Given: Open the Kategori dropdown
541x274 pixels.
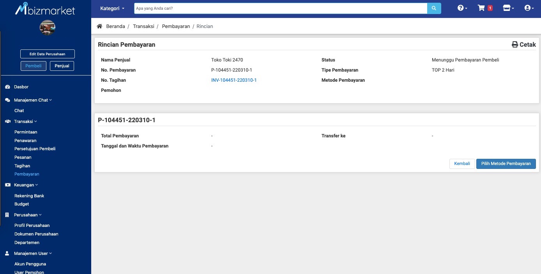Looking at the screenshot, I should point(112,8).
